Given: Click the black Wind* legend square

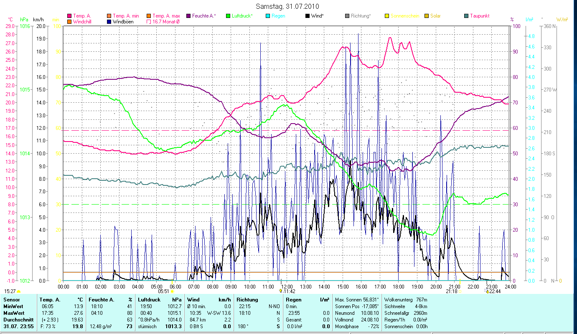Looking at the screenshot, I should coord(308,16).
